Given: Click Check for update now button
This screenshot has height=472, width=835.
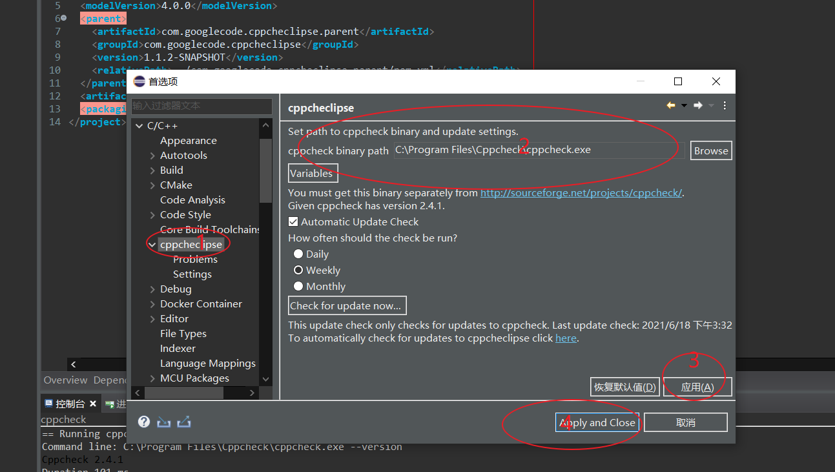Looking at the screenshot, I should (347, 305).
